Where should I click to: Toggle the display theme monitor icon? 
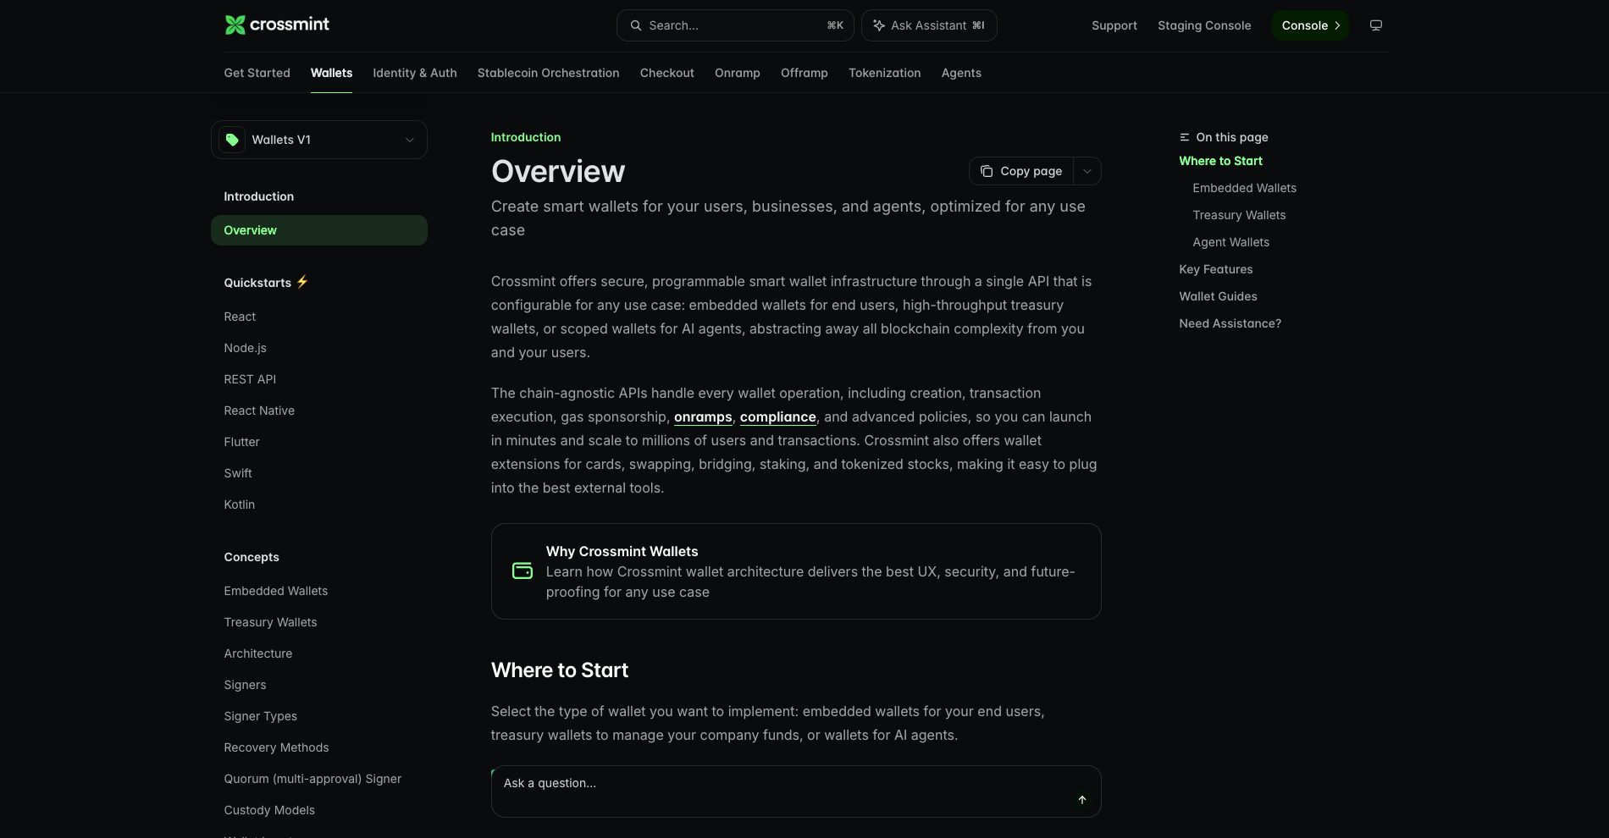point(1376,25)
